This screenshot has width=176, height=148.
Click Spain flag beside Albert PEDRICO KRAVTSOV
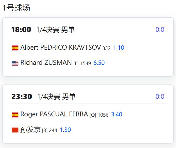coord(15,48)
